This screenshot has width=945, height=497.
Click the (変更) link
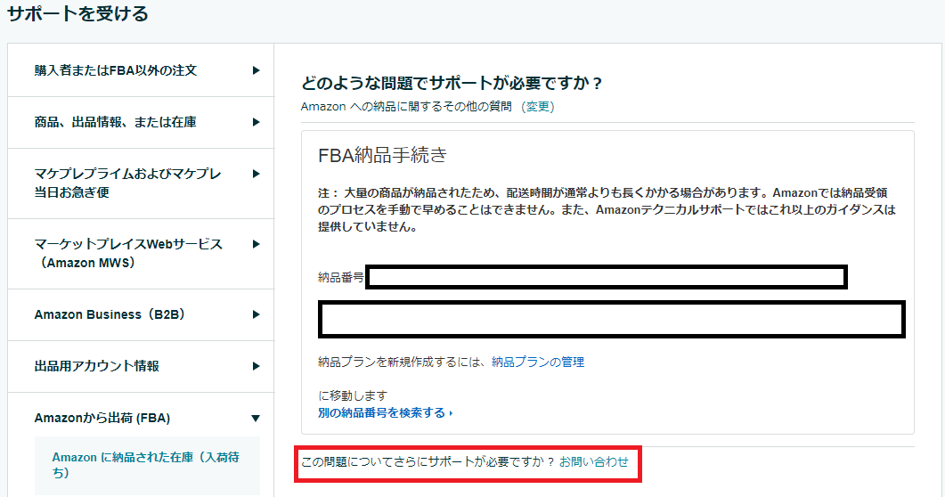tap(538, 107)
